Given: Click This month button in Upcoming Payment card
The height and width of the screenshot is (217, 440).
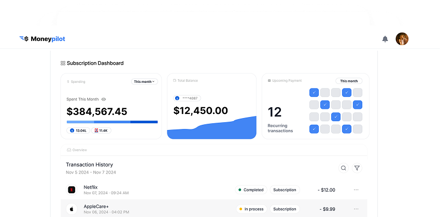Looking at the screenshot, I should 349,81.
